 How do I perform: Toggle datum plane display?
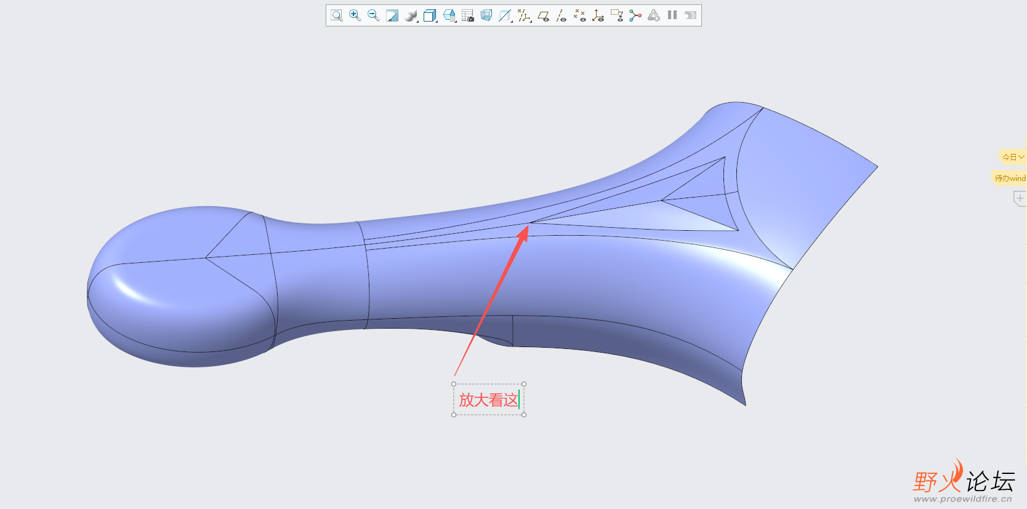543,15
